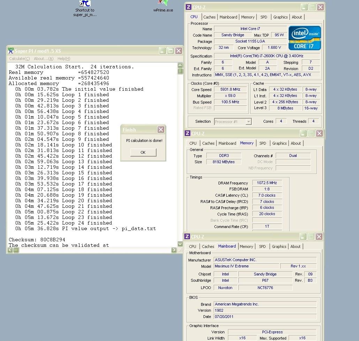The image size is (359, 341).
Task: Click the motherboard Model field Maximus IV Extreme
Action: 246,266
